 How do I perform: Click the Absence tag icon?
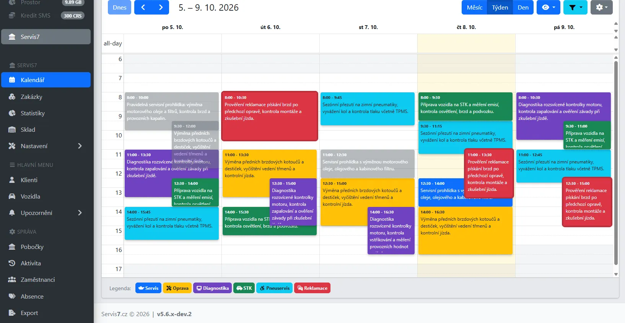(x=12, y=296)
